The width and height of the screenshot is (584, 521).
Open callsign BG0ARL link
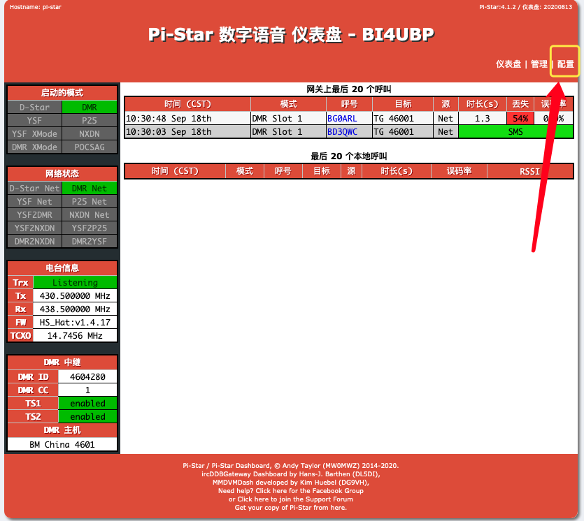point(342,119)
